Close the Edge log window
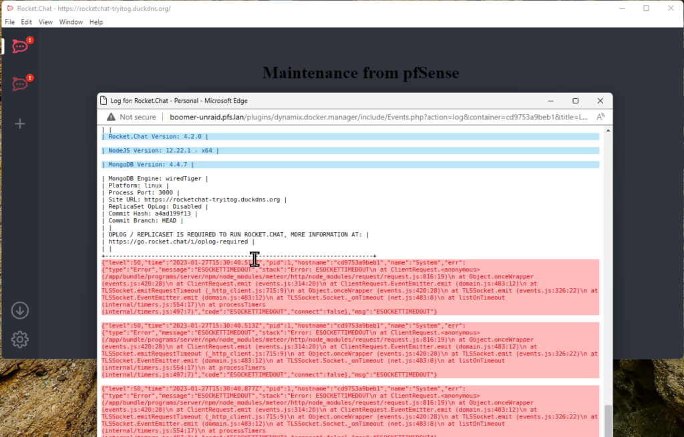 click(x=601, y=101)
